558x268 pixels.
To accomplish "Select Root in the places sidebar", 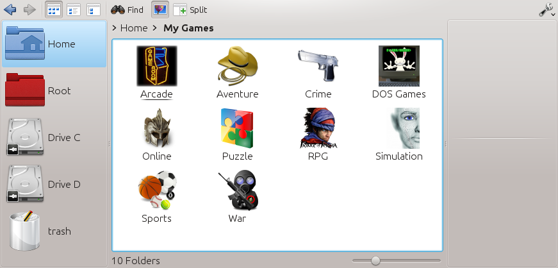I will point(54,91).
